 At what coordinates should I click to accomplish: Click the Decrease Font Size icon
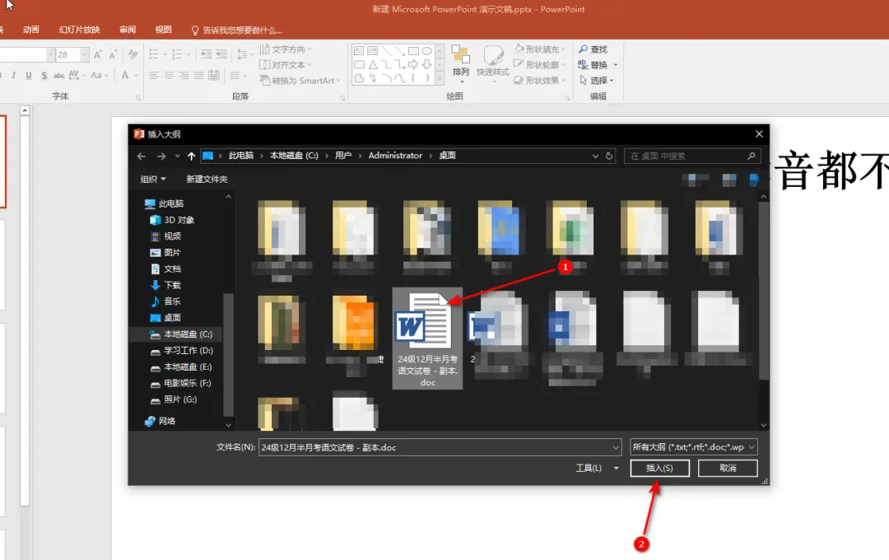pos(113,54)
